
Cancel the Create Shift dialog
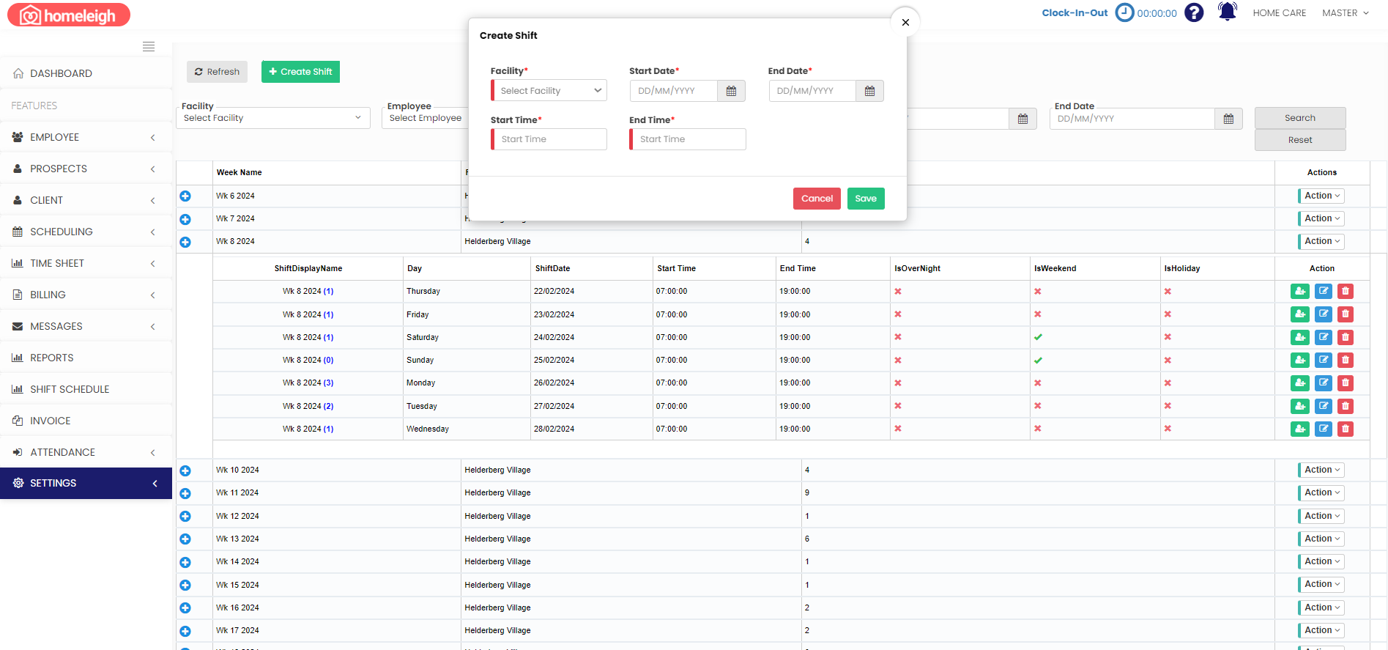(x=817, y=199)
